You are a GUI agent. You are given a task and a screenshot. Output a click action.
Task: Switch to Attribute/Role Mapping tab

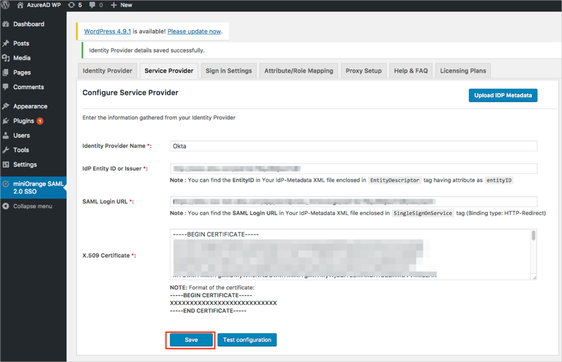[298, 71]
